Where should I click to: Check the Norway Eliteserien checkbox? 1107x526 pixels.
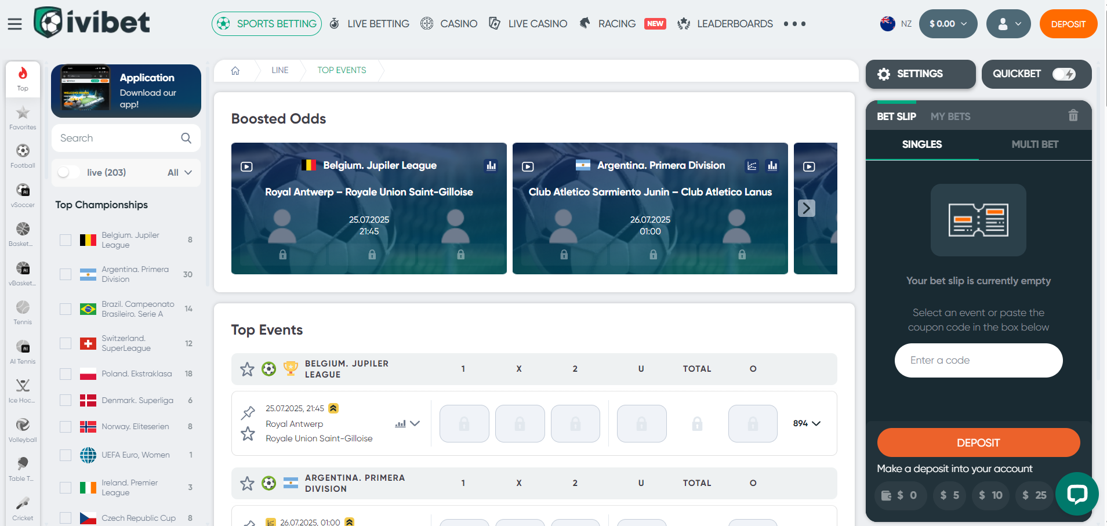[66, 427]
